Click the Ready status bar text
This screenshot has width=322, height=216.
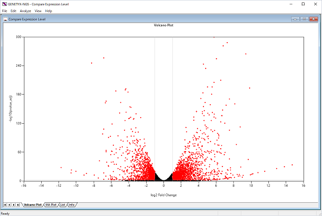click(x=5, y=214)
